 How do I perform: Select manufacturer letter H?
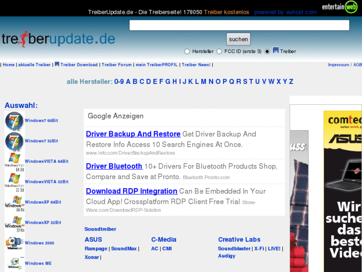[175, 81]
